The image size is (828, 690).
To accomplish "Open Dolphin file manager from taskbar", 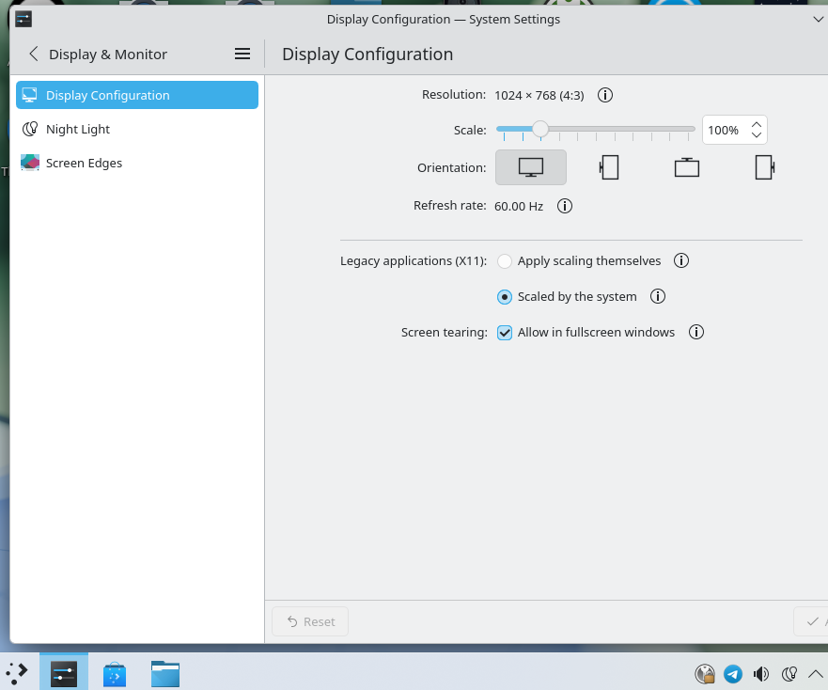I will [x=165, y=674].
